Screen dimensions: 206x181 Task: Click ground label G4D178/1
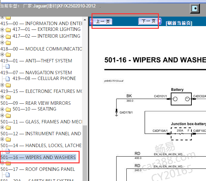126,113
